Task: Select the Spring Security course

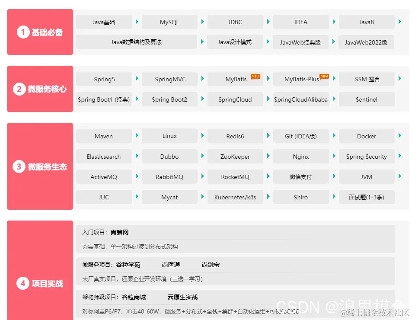Action: (367, 156)
